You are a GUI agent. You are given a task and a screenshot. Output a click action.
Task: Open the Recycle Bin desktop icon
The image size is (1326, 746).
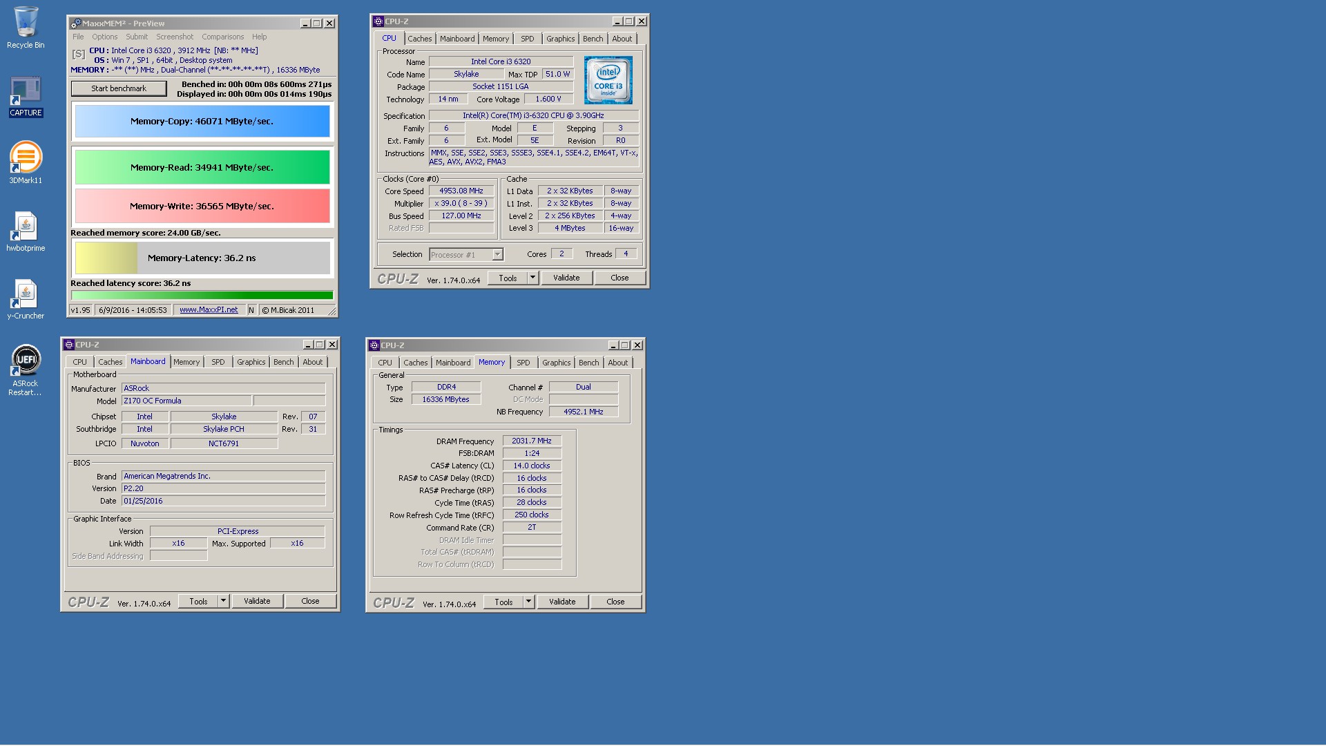click(26, 28)
